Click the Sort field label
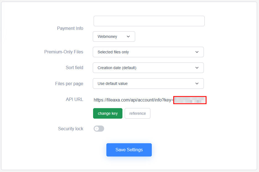259x172 pixels. (x=74, y=68)
